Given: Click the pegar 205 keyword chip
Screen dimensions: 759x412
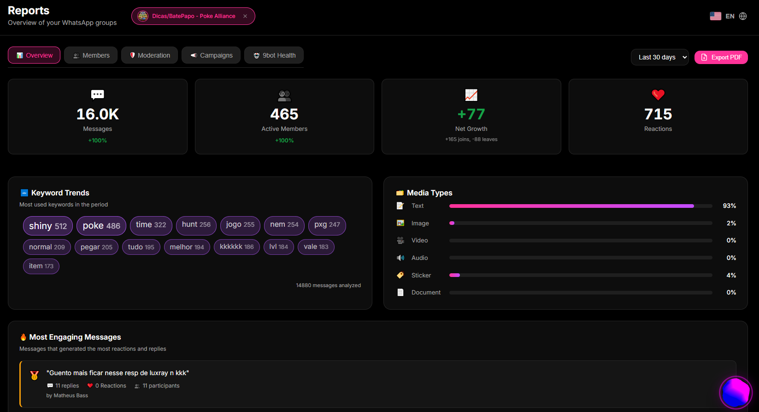Looking at the screenshot, I should click(x=96, y=247).
